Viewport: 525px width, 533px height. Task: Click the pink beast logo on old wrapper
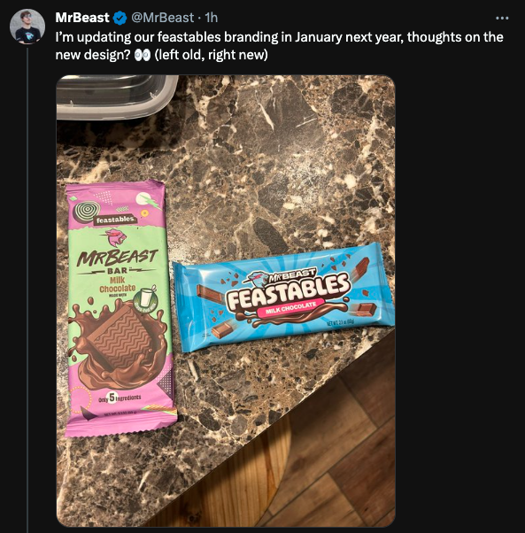coord(116,238)
